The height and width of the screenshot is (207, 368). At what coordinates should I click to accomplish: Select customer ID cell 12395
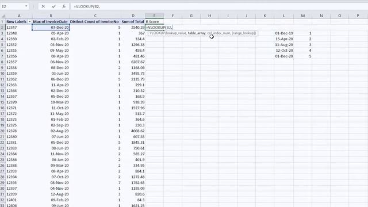click(x=19, y=183)
